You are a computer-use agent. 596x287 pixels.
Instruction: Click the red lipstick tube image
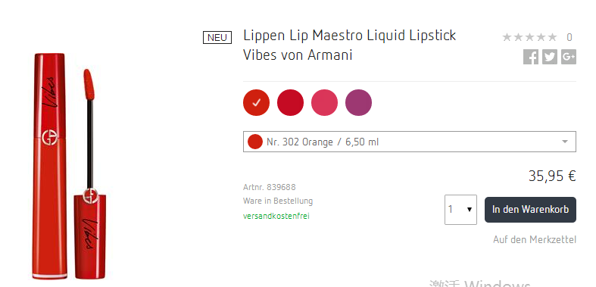(49, 166)
